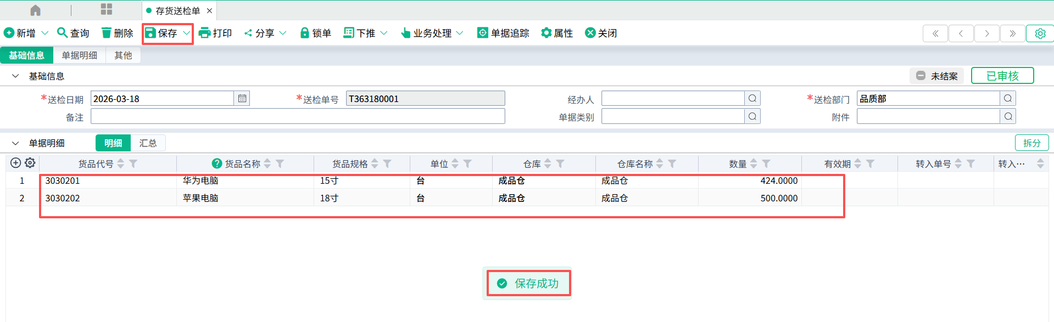Image resolution: width=1054 pixels, height=322 pixels.
Task: Open 属性 properties gear icon
Action: click(546, 33)
